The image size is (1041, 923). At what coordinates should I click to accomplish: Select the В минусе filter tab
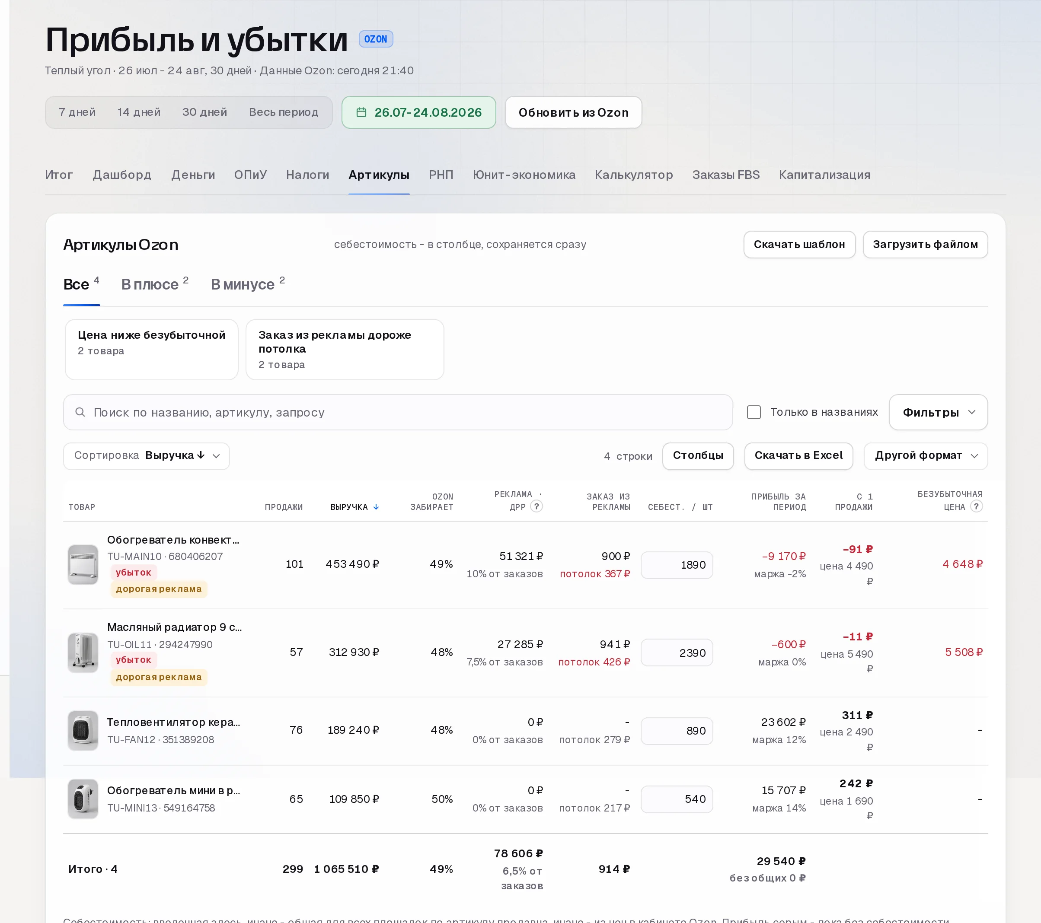point(248,284)
